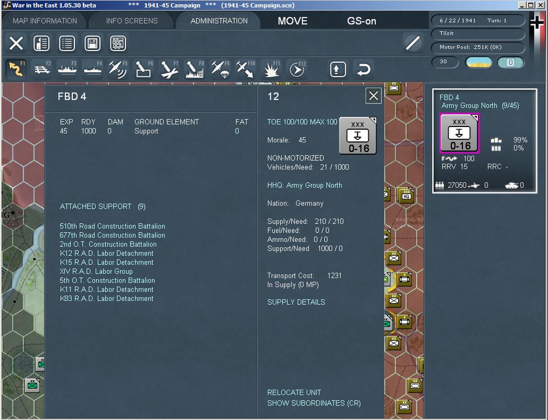Click the diagonal slash icon button

coord(412,44)
